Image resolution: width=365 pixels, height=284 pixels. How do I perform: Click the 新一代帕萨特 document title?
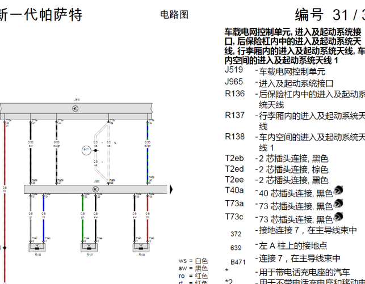pos(41,15)
